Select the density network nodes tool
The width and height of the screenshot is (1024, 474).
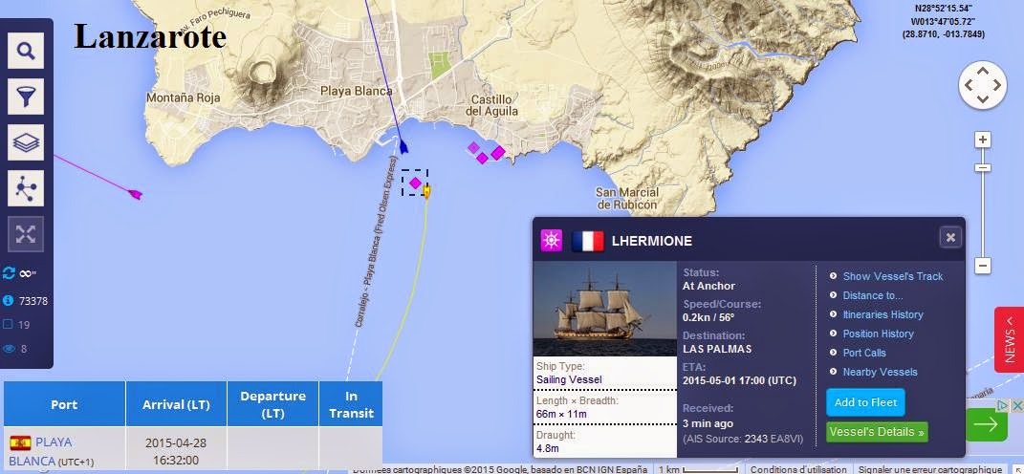coord(26,188)
